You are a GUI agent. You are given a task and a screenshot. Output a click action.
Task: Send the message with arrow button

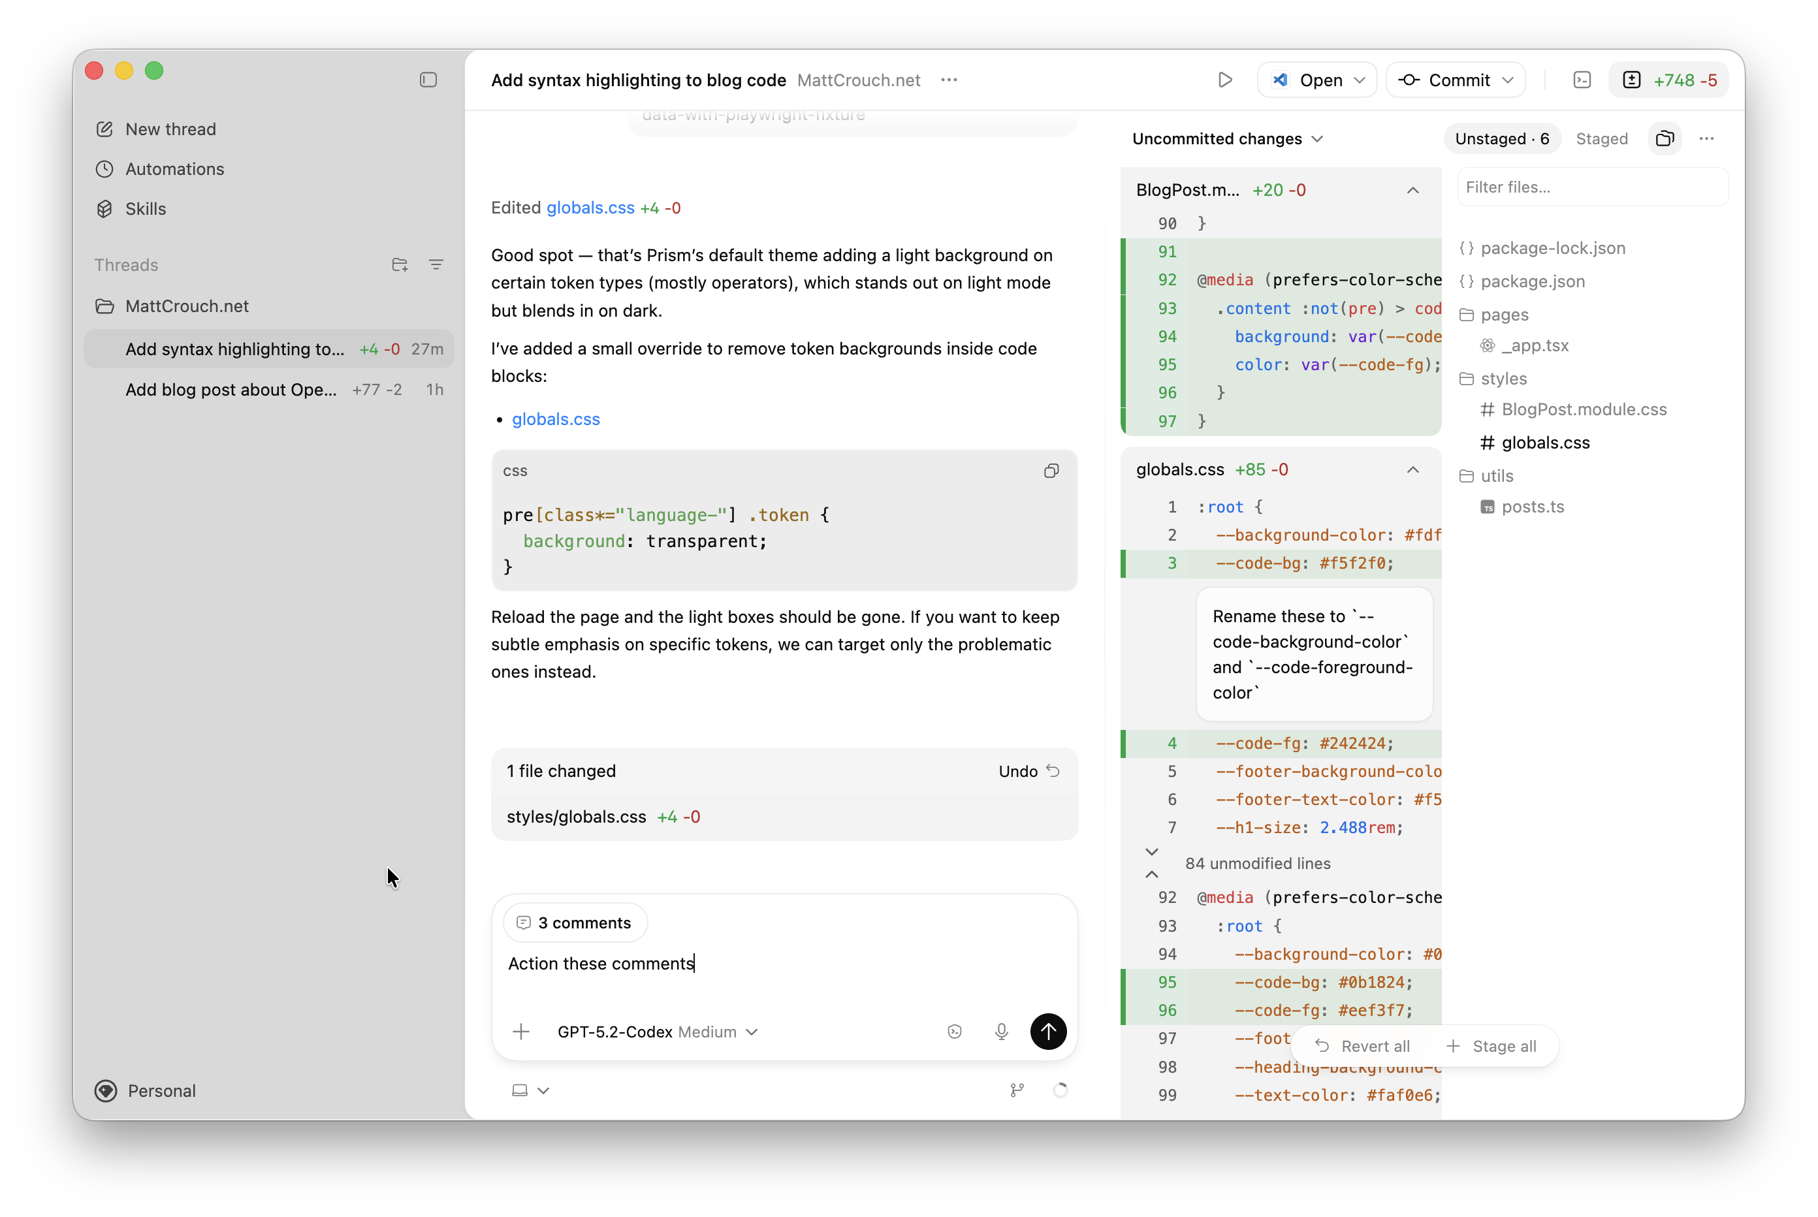1048,1032
